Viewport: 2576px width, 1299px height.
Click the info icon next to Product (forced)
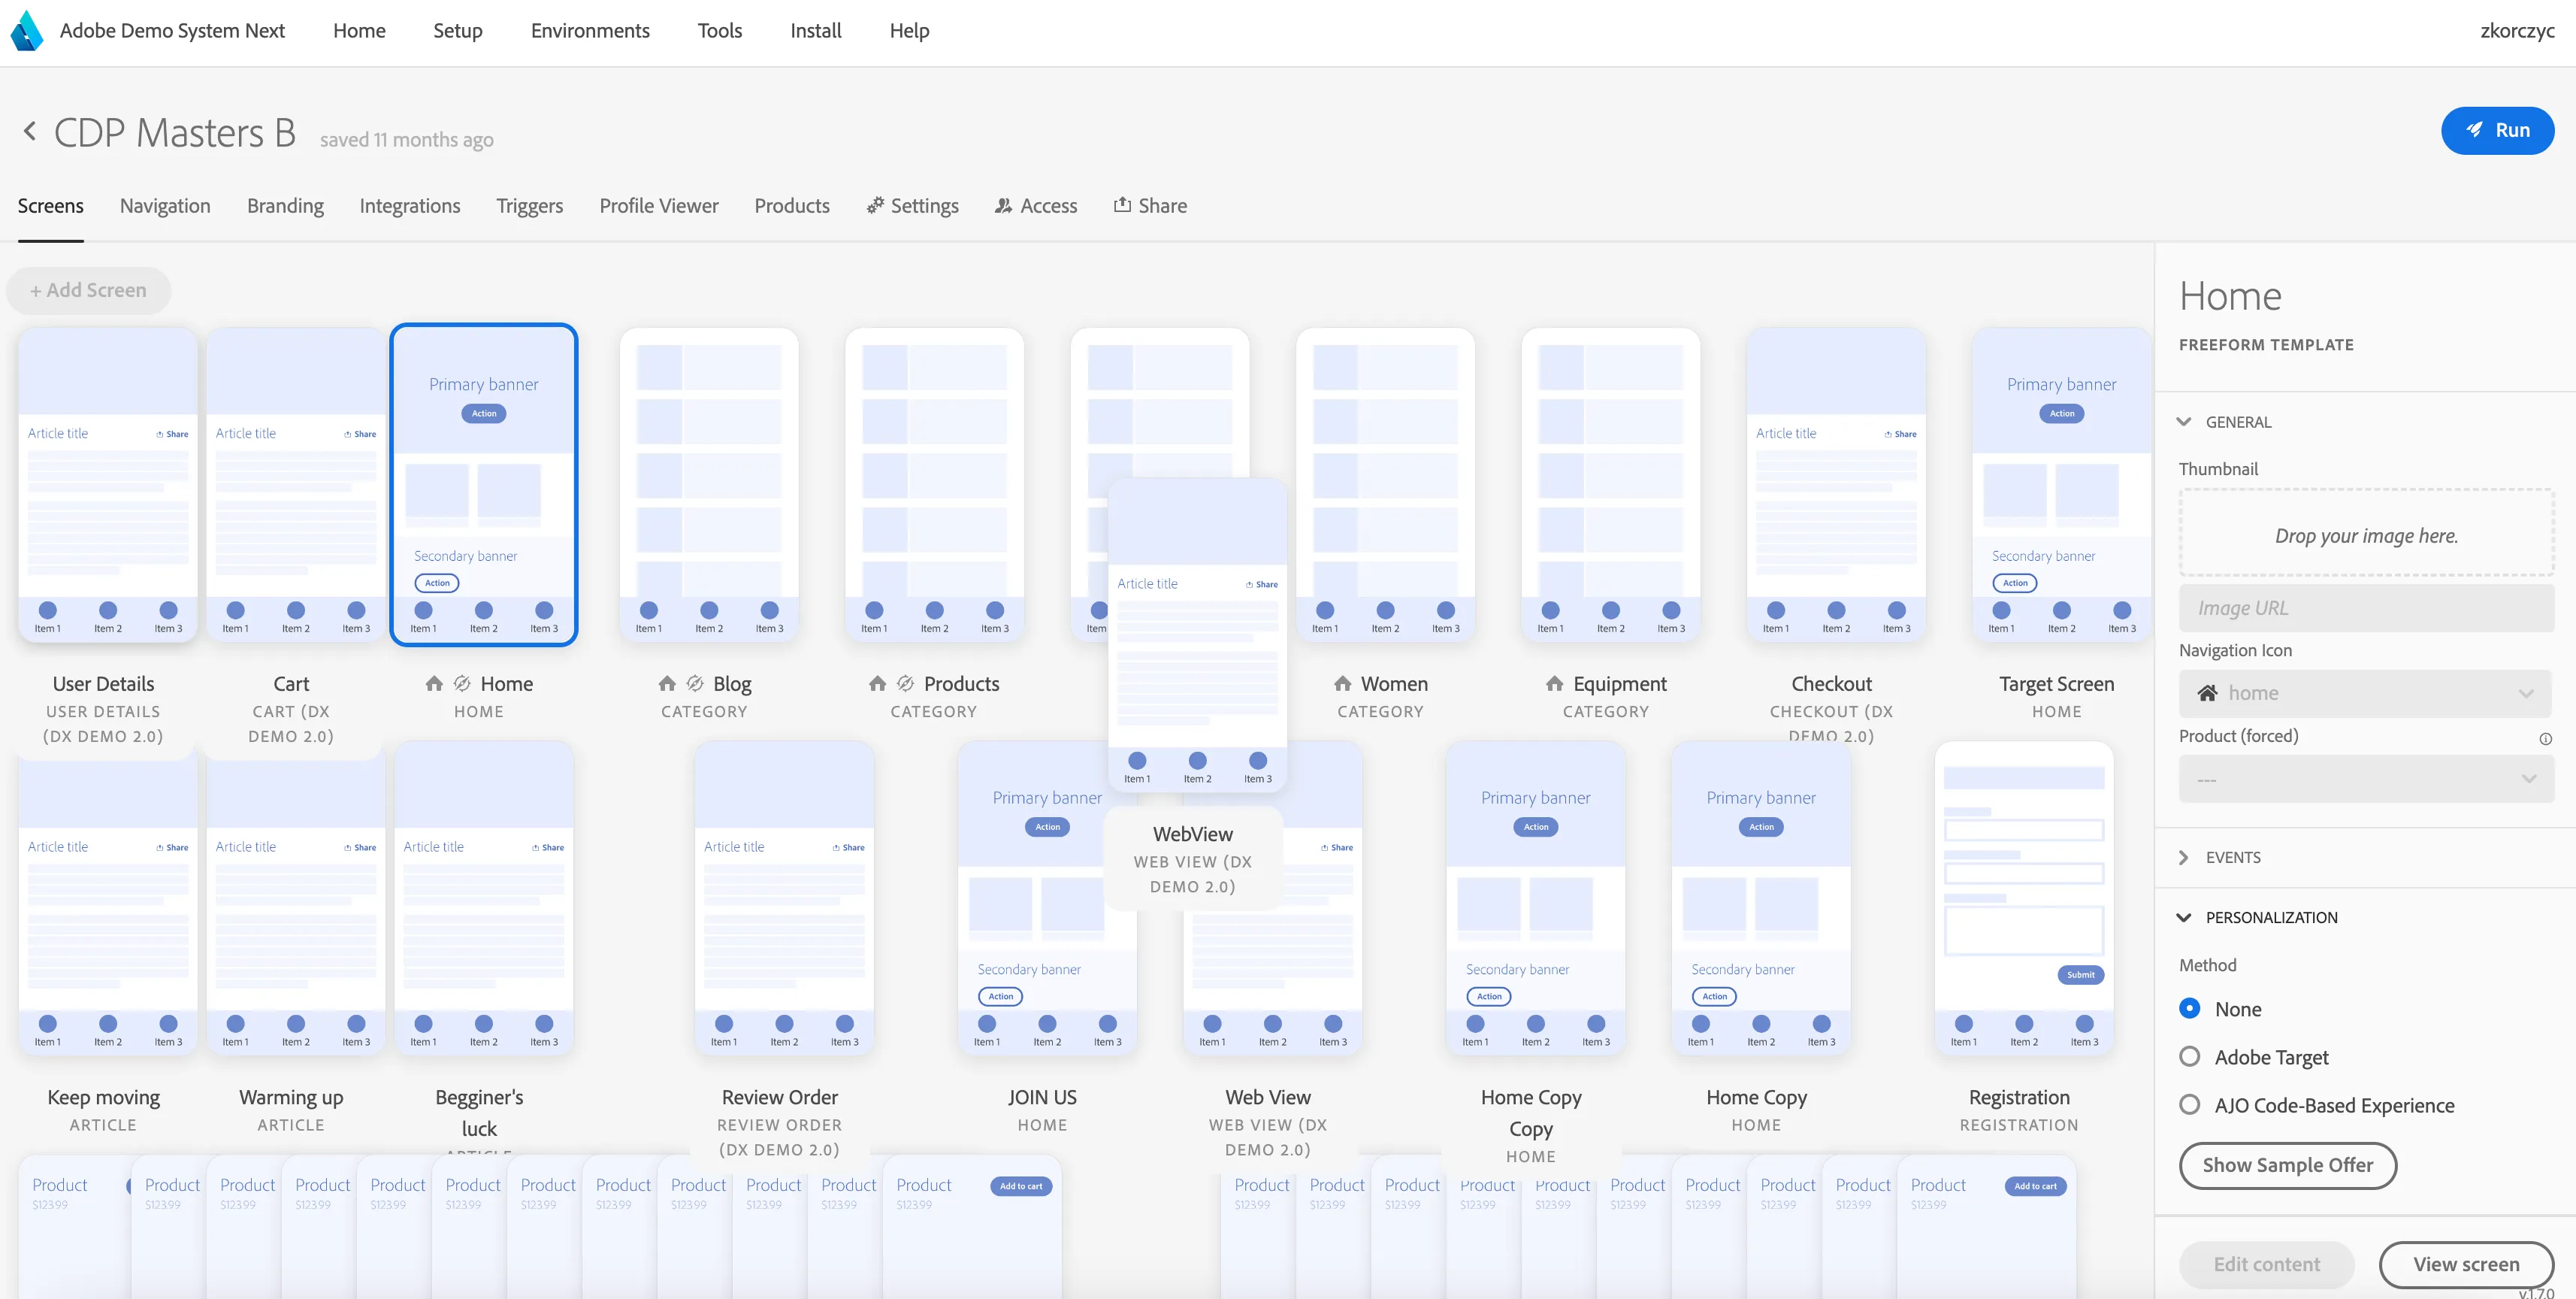[2545, 739]
